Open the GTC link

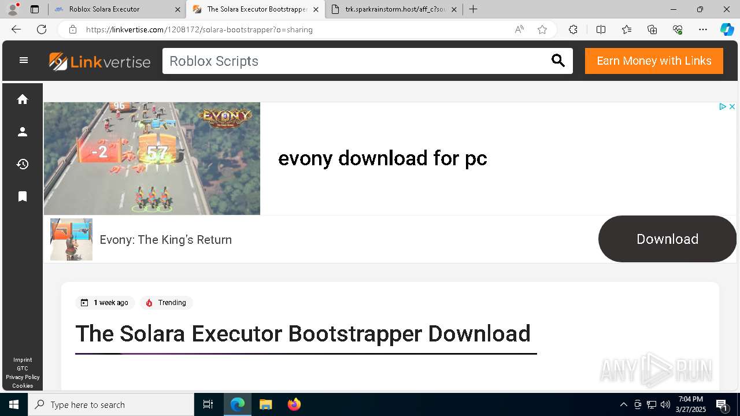pyautogui.click(x=23, y=369)
